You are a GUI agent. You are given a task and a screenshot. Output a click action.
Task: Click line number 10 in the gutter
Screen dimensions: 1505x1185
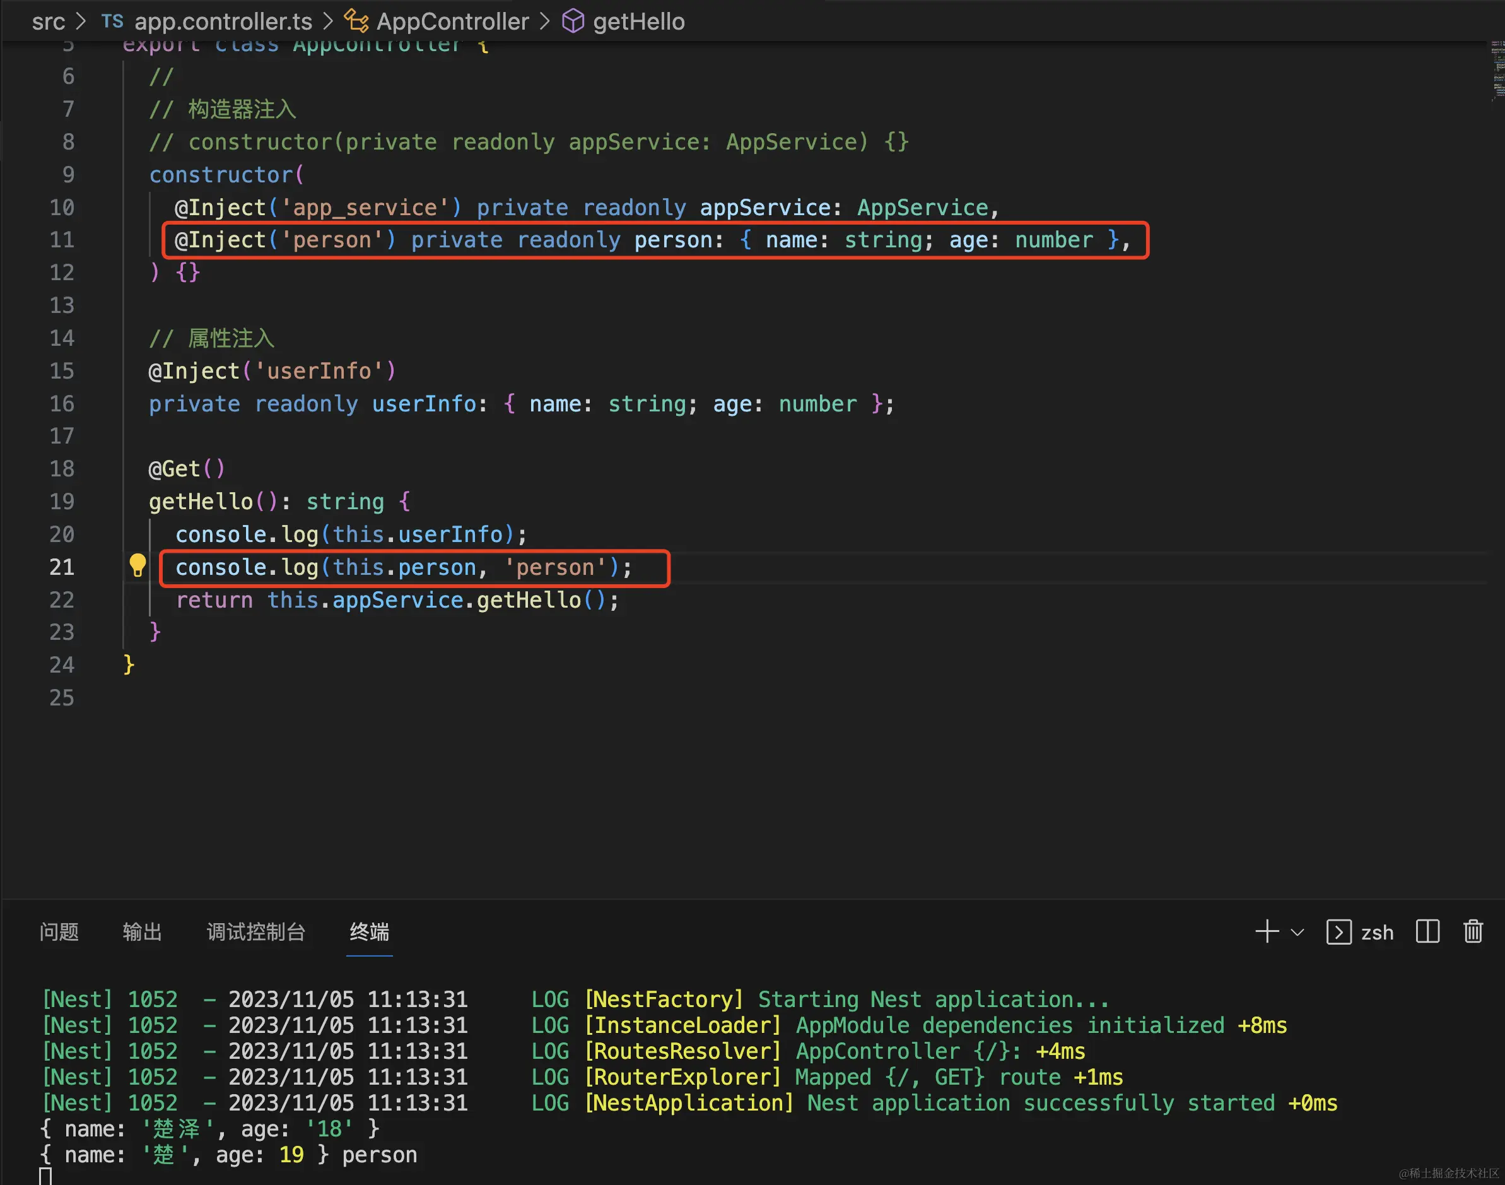(62, 207)
